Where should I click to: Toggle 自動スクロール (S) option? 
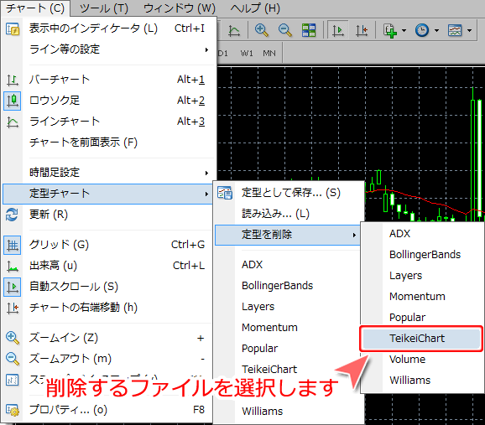pyautogui.click(x=107, y=287)
